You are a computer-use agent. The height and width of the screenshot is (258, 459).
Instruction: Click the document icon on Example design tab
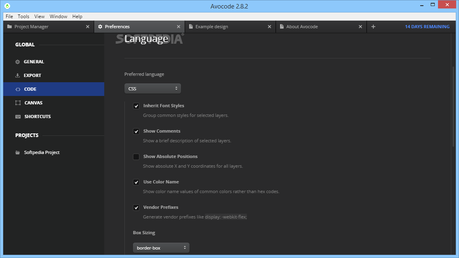point(191,27)
